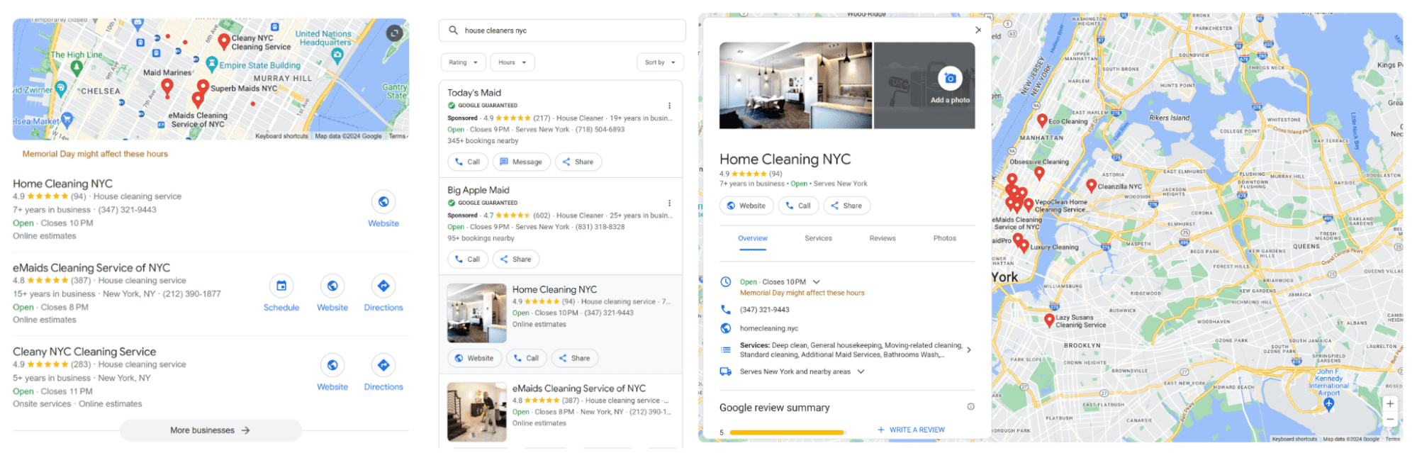Close the Home Cleaning NYC details panel
1417x453 pixels.
[x=978, y=30]
